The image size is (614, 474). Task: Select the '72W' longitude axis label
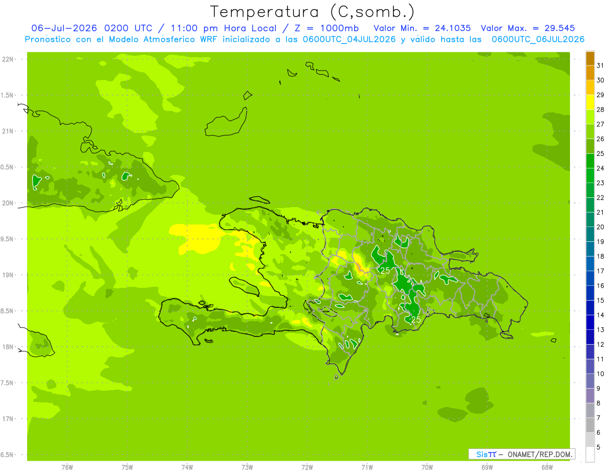point(307,467)
